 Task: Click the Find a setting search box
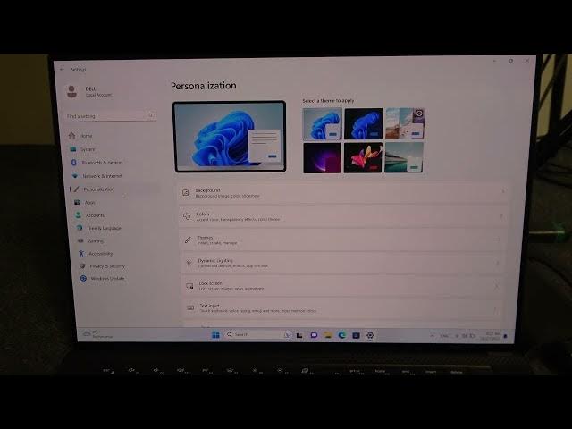pyautogui.click(x=111, y=116)
